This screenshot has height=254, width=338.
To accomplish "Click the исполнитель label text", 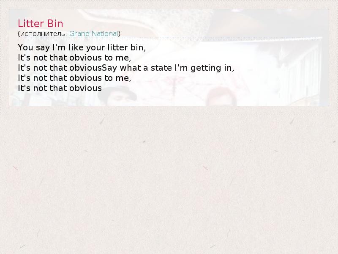I will (x=44, y=34).
